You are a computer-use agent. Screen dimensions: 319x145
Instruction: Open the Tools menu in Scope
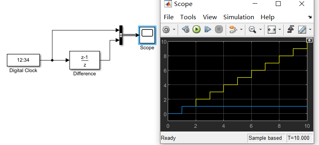pos(188,17)
